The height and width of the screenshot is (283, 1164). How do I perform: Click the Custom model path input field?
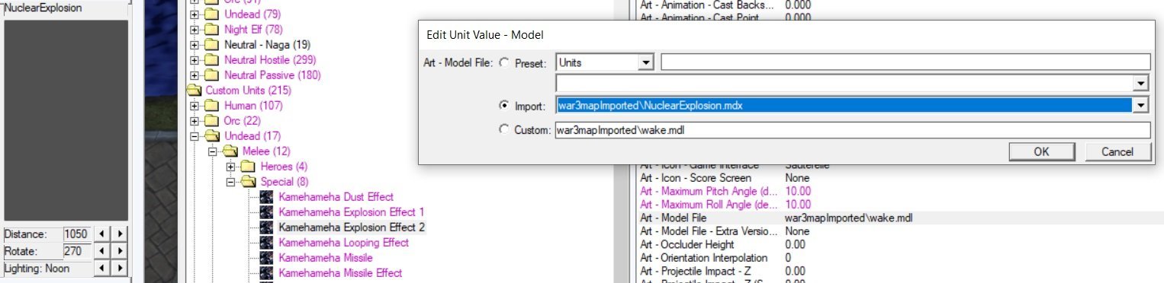852,130
